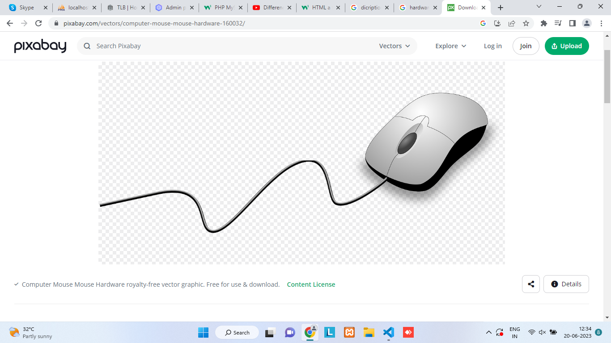
Task: Click the magnifier icon in Pixabay search
Action: point(88,46)
